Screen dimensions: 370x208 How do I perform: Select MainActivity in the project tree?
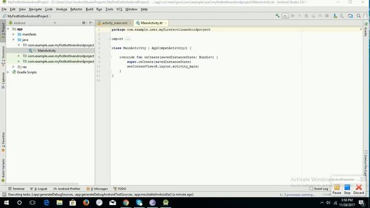[46, 50]
